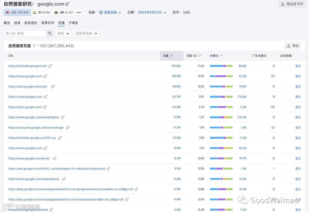309x213 pixels.
Task: Open external link icon next to www.google.com/
Action: 45,76
